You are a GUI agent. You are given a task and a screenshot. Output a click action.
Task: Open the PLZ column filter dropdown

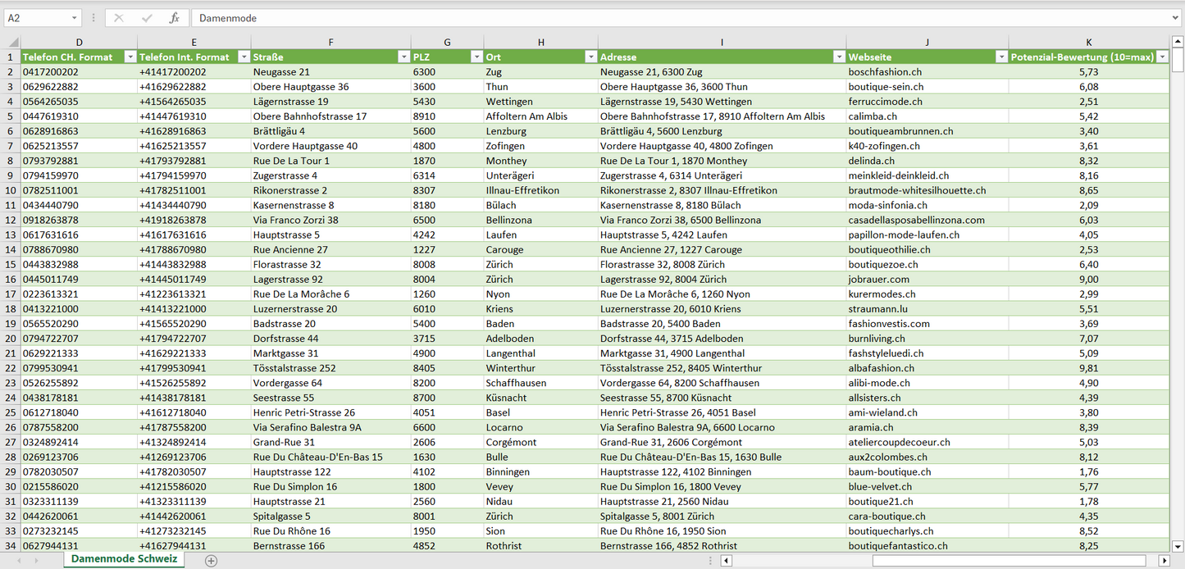coord(476,57)
